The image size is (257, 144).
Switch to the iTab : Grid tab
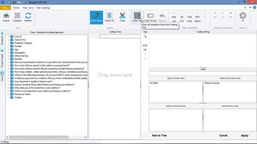coord(28,8)
